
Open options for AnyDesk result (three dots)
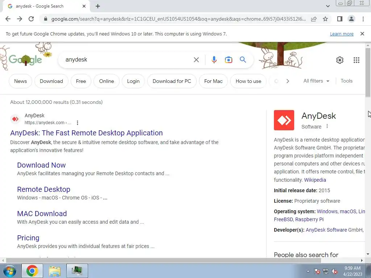pos(78,123)
